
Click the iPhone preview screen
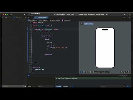105,48
